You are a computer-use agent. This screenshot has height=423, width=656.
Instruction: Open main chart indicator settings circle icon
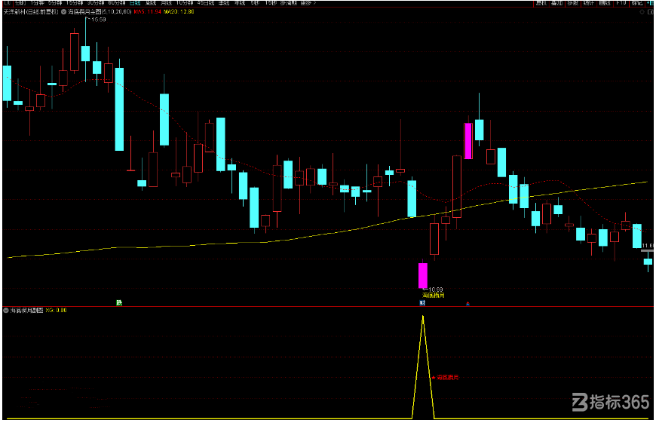pos(63,12)
